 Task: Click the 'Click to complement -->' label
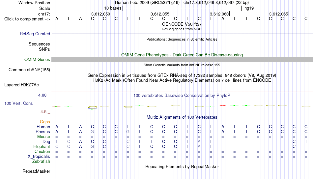(x=27, y=19)
